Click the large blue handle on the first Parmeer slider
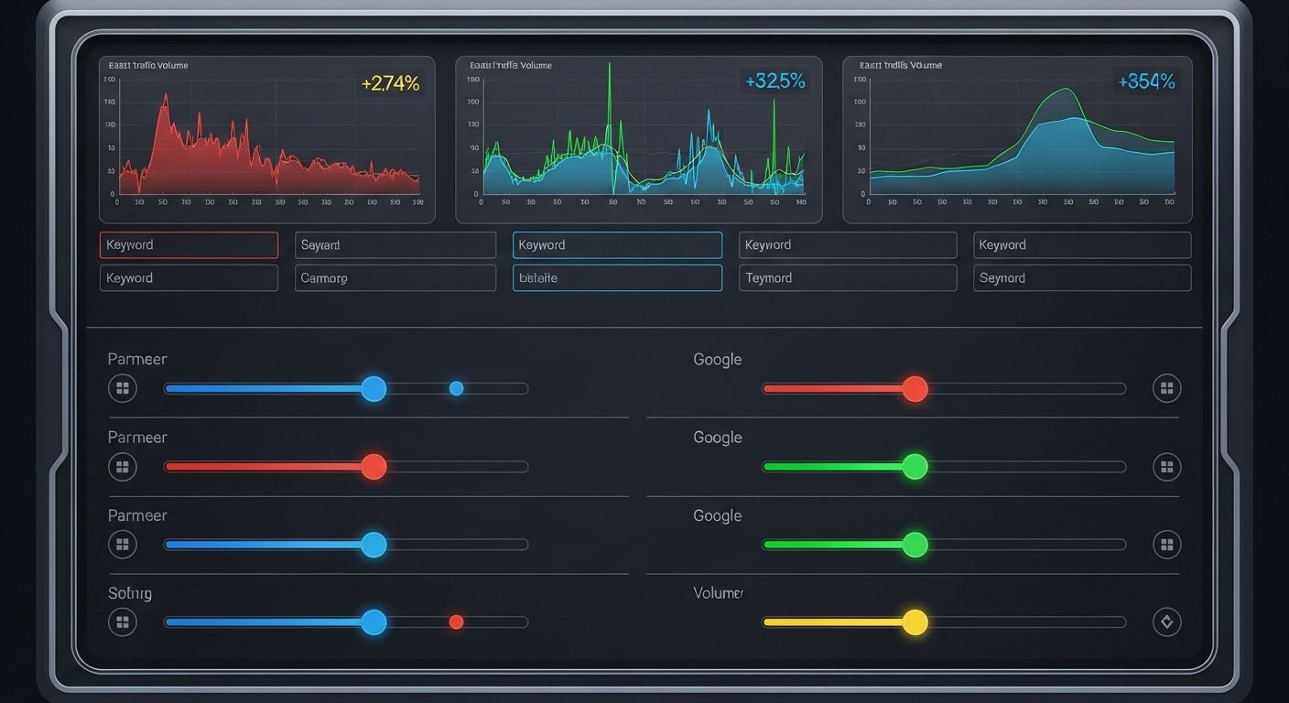 pos(374,388)
